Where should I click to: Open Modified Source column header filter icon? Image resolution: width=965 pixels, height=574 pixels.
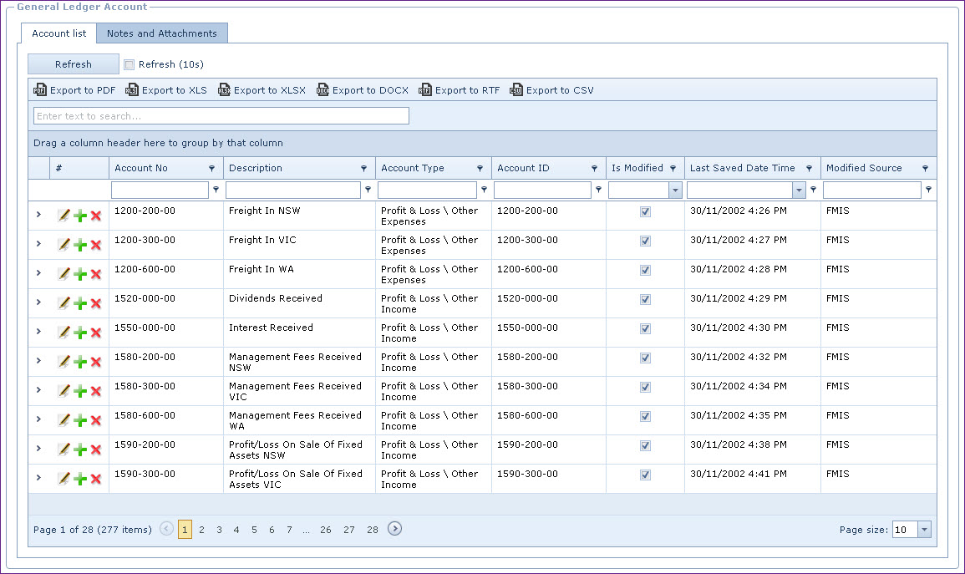(x=925, y=169)
